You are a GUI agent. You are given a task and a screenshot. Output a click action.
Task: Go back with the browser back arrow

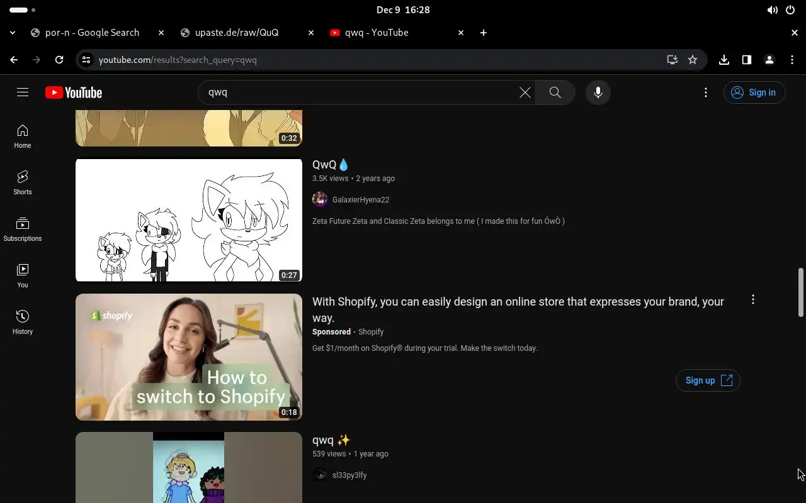[x=14, y=60]
